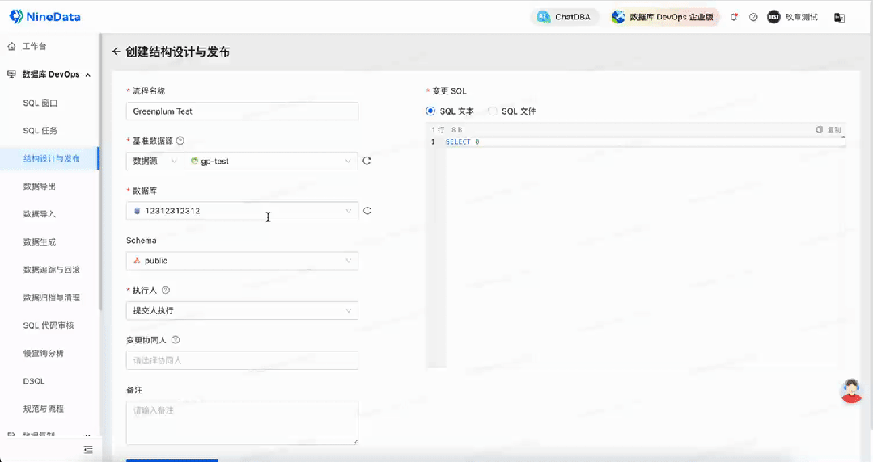
Task: Refresh the 基准数据源 list
Action: click(367, 161)
